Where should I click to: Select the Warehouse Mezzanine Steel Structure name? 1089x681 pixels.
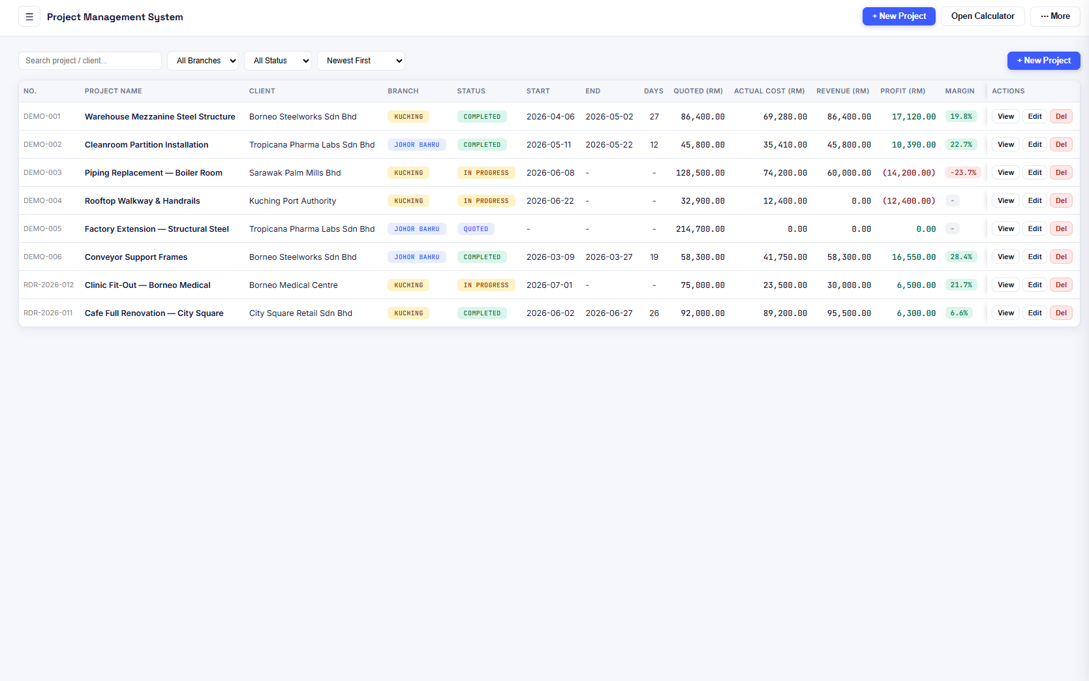coord(160,117)
